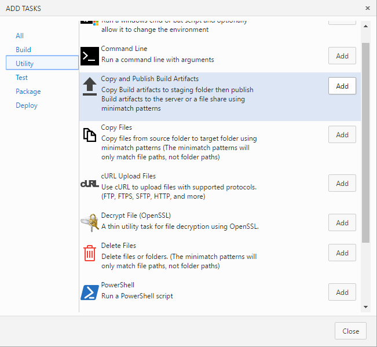
Task: Switch to the Build category
Action: click(23, 50)
